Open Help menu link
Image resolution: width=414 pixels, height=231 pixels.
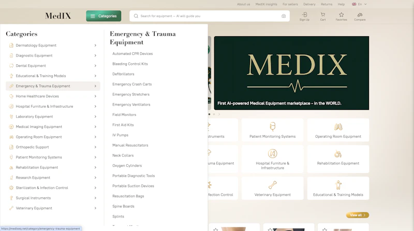click(341, 4)
